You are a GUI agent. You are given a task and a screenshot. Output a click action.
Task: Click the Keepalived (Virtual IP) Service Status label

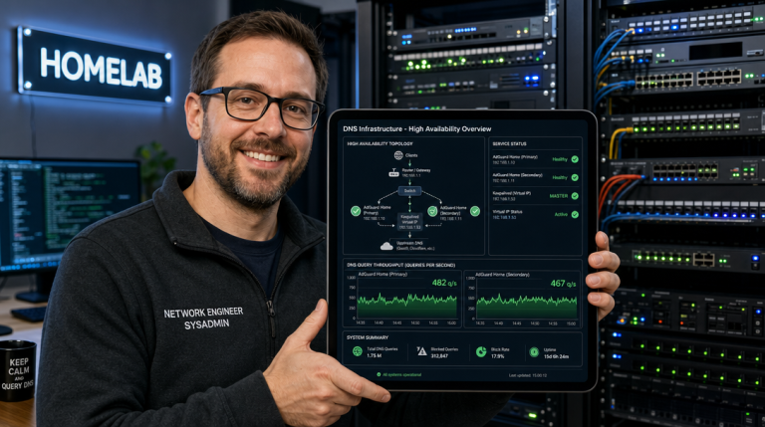click(511, 193)
